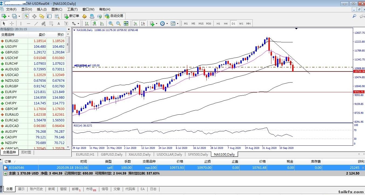365x195 pixels.
Task: Expand the profiles dropdown arrow
Action: pyautogui.click(x=19, y=16)
